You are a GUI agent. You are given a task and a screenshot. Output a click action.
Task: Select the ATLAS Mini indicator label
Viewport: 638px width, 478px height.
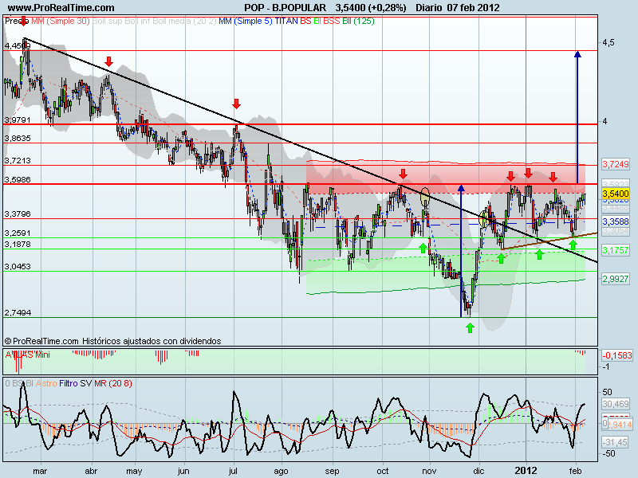click(27, 355)
